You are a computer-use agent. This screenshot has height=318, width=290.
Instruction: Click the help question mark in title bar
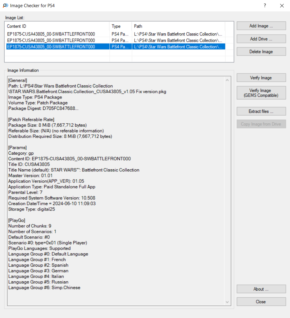coord(265,5)
